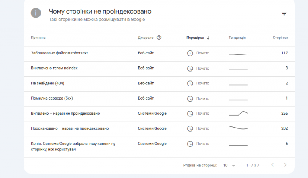Screen dimensions: 308x178
Task: Go to the previous page with the left arrow
Action: tap(272, 165)
